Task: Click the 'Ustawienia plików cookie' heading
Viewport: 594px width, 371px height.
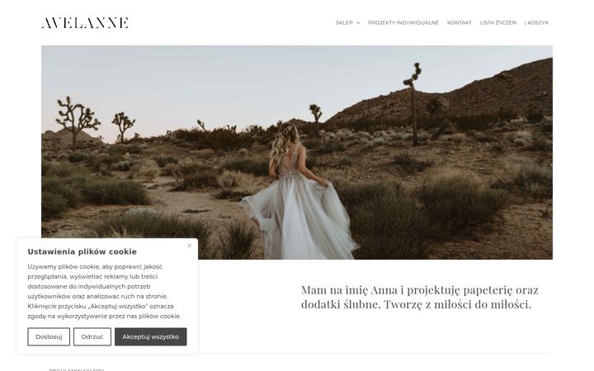Action: [x=82, y=251]
